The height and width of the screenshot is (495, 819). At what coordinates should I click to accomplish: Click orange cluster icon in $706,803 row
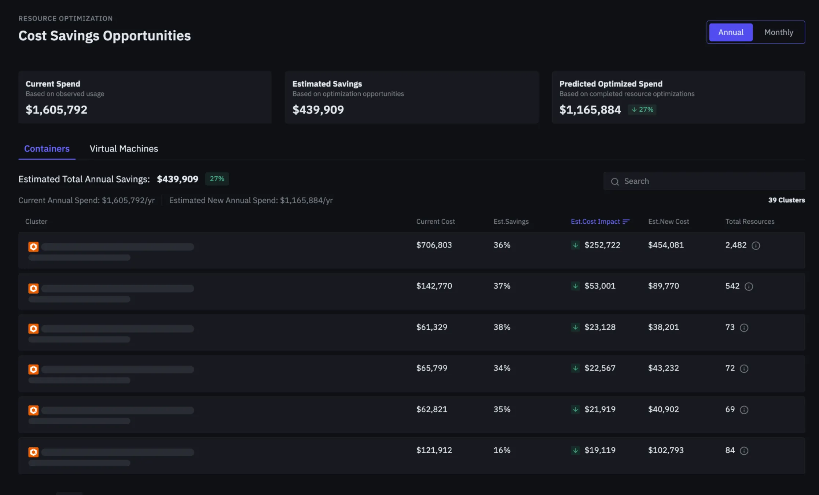point(33,247)
